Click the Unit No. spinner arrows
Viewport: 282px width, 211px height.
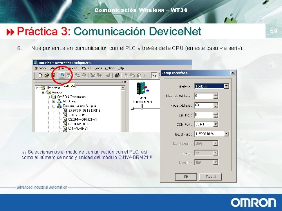(216, 115)
